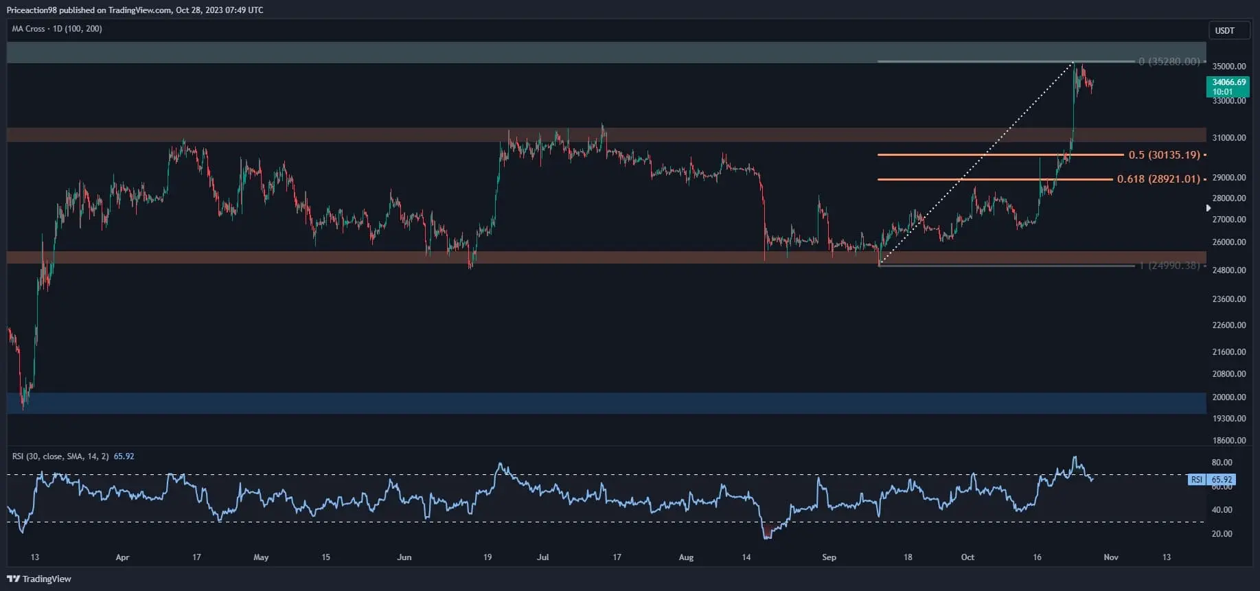
Task: Click the Apr label on time axis
Action: pyautogui.click(x=122, y=557)
